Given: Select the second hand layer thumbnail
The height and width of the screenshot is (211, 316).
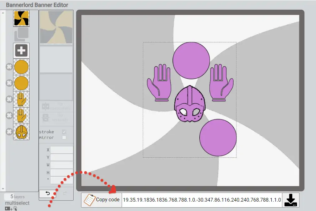Looking at the screenshot, I should (x=21, y=115).
